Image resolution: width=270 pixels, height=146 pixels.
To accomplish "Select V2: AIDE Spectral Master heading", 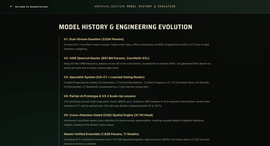I will [107, 58].
